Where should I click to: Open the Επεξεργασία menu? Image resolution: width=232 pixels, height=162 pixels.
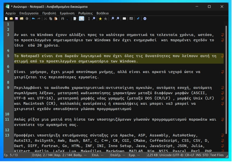pyautogui.click(x=29, y=13)
